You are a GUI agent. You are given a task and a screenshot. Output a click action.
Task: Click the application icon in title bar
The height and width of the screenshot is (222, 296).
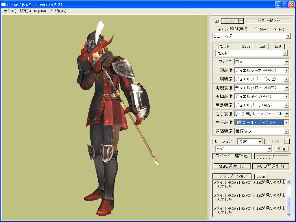coord(3,5)
